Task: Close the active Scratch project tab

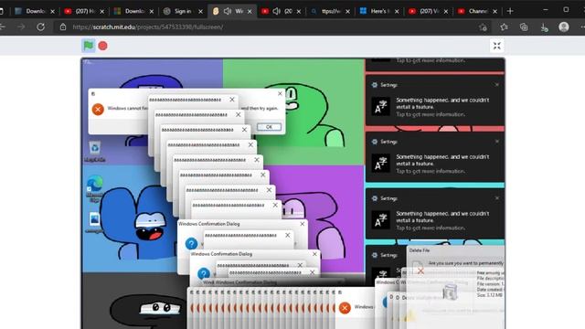Action: [x=250, y=12]
